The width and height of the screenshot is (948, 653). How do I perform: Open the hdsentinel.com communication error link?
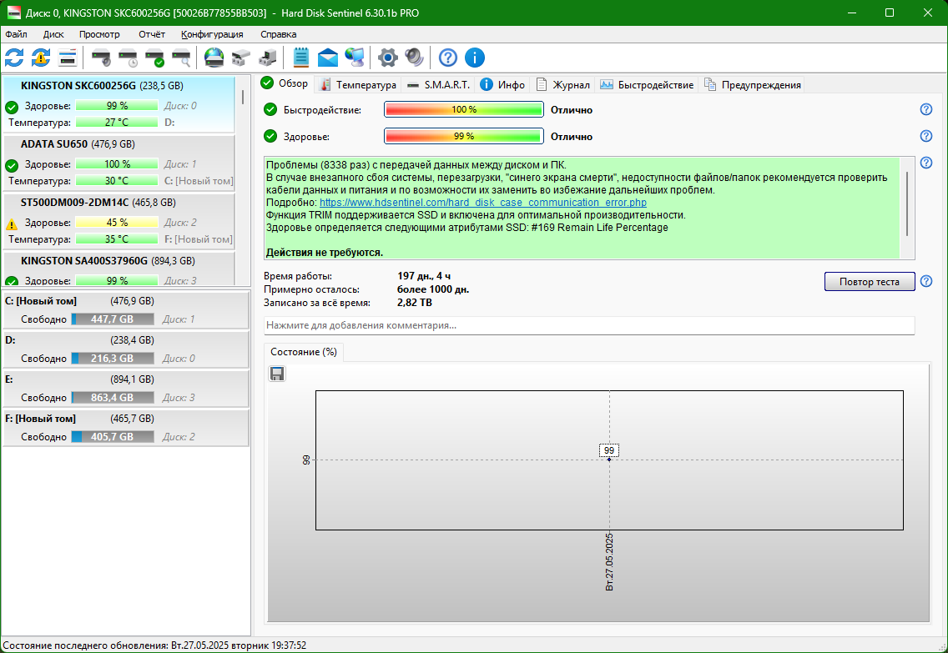(483, 203)
